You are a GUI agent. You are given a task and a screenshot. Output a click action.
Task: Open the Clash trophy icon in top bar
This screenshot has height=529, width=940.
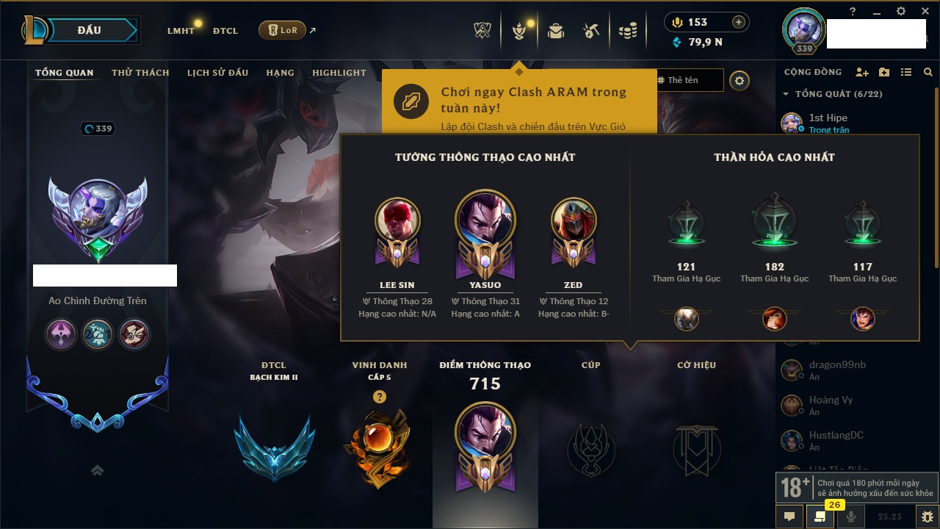tap(482, 31)
